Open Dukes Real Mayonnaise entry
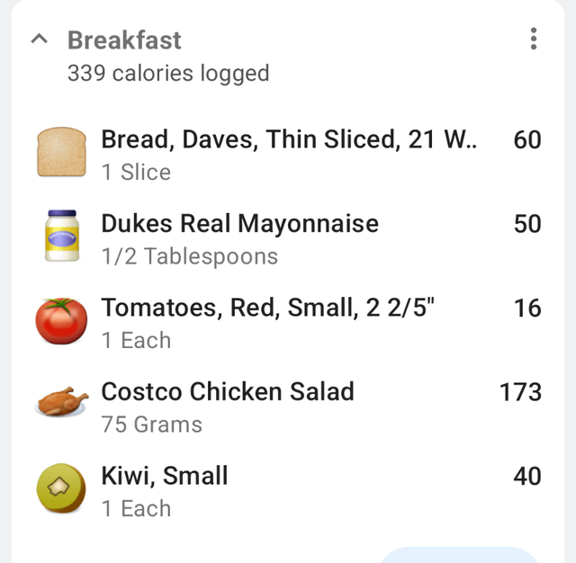Viewport: 576px width, 563px height. click(x=239, y=223)
